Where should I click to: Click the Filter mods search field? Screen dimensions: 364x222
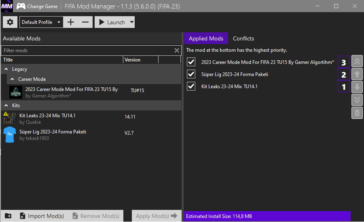[x=88, y=51]
